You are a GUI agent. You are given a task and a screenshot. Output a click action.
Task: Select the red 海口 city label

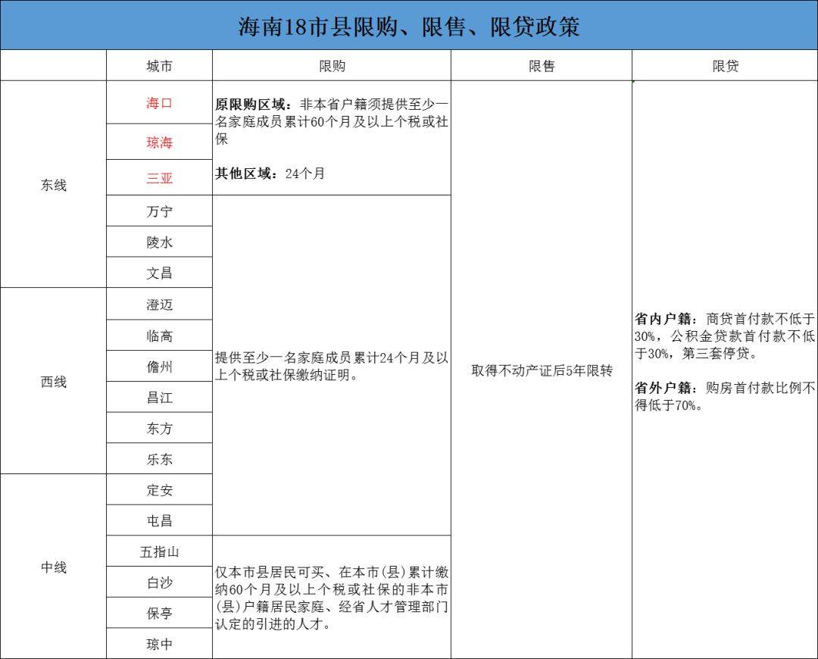click(160, 104)
